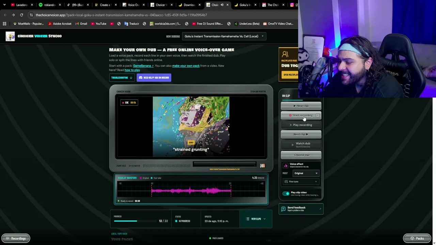Click the browser address bar URL
The image size is (436, 245).
(121, 15)
